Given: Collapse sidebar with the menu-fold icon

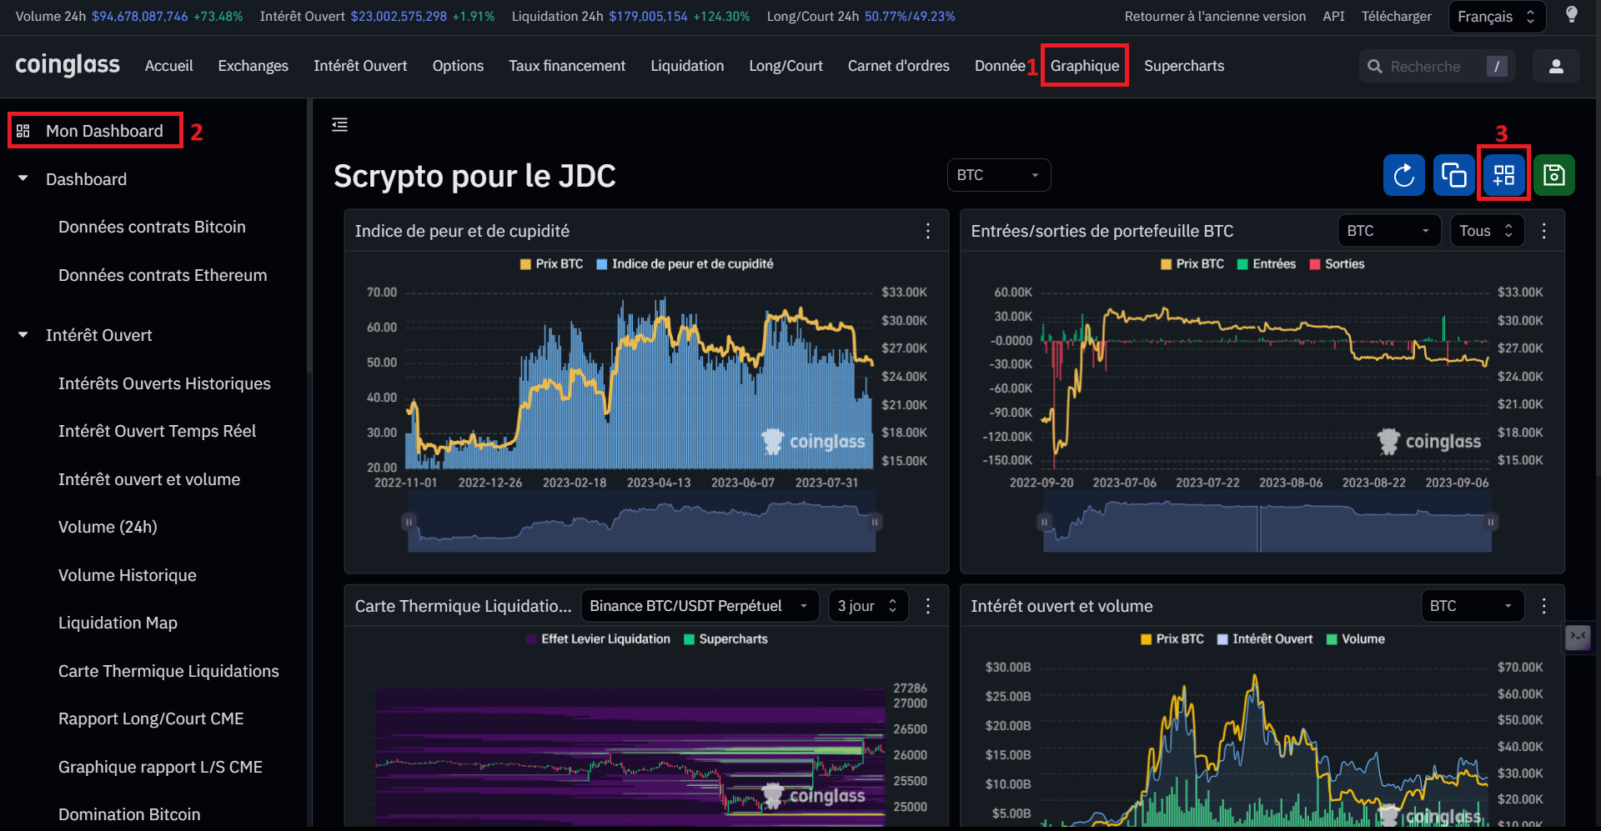Looking at the screenshot, I should tap(339, 124).
